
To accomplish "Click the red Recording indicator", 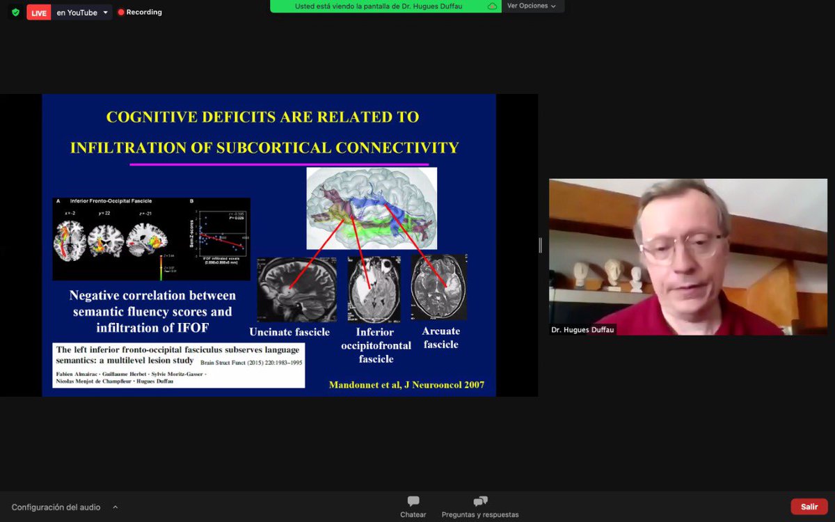I will click(x=140, y=12).
